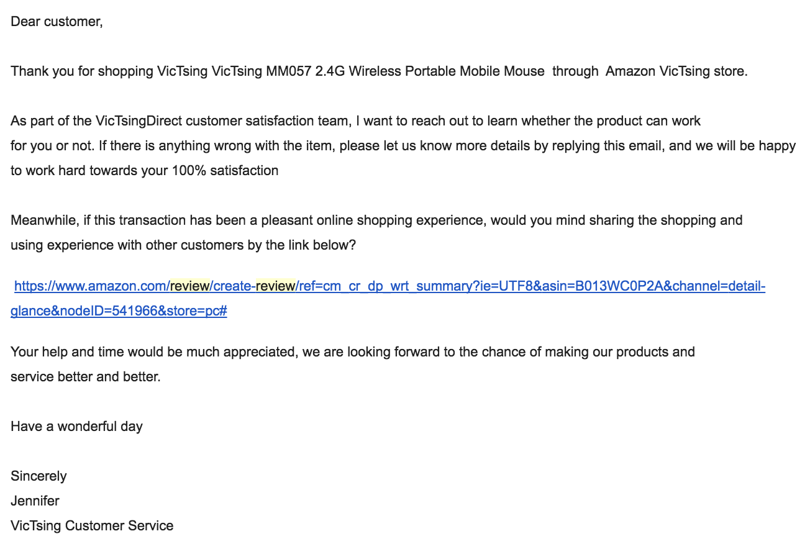This screenshot has width=810, height=544.
Task: Click the 'https://www.amazon.com' portion of the link
Action: click(x=90, y=286)
